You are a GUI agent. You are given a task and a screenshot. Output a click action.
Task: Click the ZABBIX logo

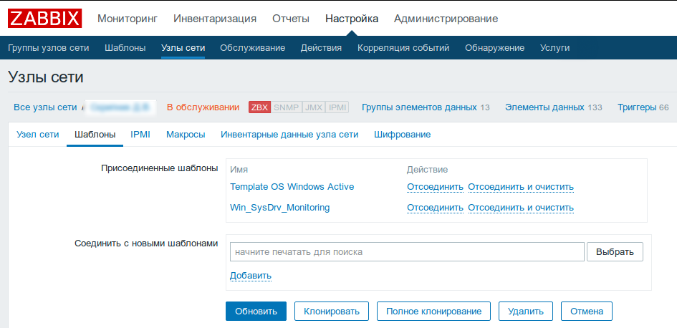(x=44, y=19)
